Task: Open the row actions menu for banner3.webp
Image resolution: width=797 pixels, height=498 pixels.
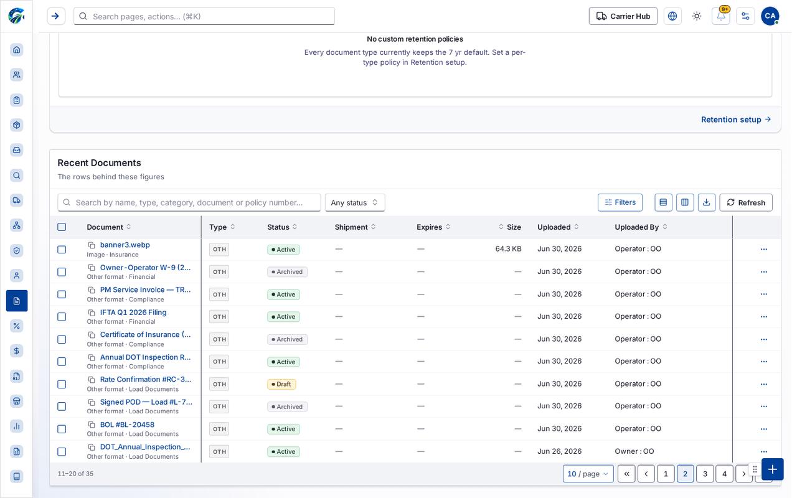Action: click(764, 250)
